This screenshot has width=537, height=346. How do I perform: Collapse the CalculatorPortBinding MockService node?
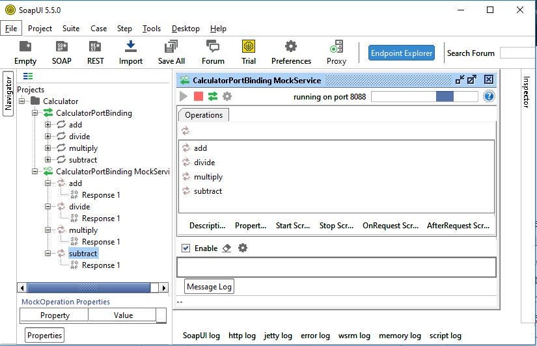click(35, 171)
